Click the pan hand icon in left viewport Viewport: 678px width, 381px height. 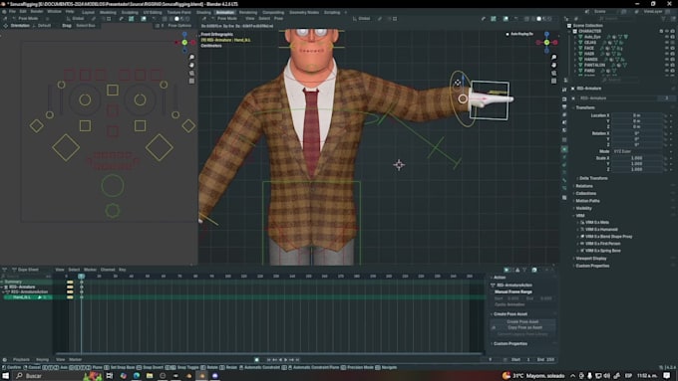(x=191, y=65)
